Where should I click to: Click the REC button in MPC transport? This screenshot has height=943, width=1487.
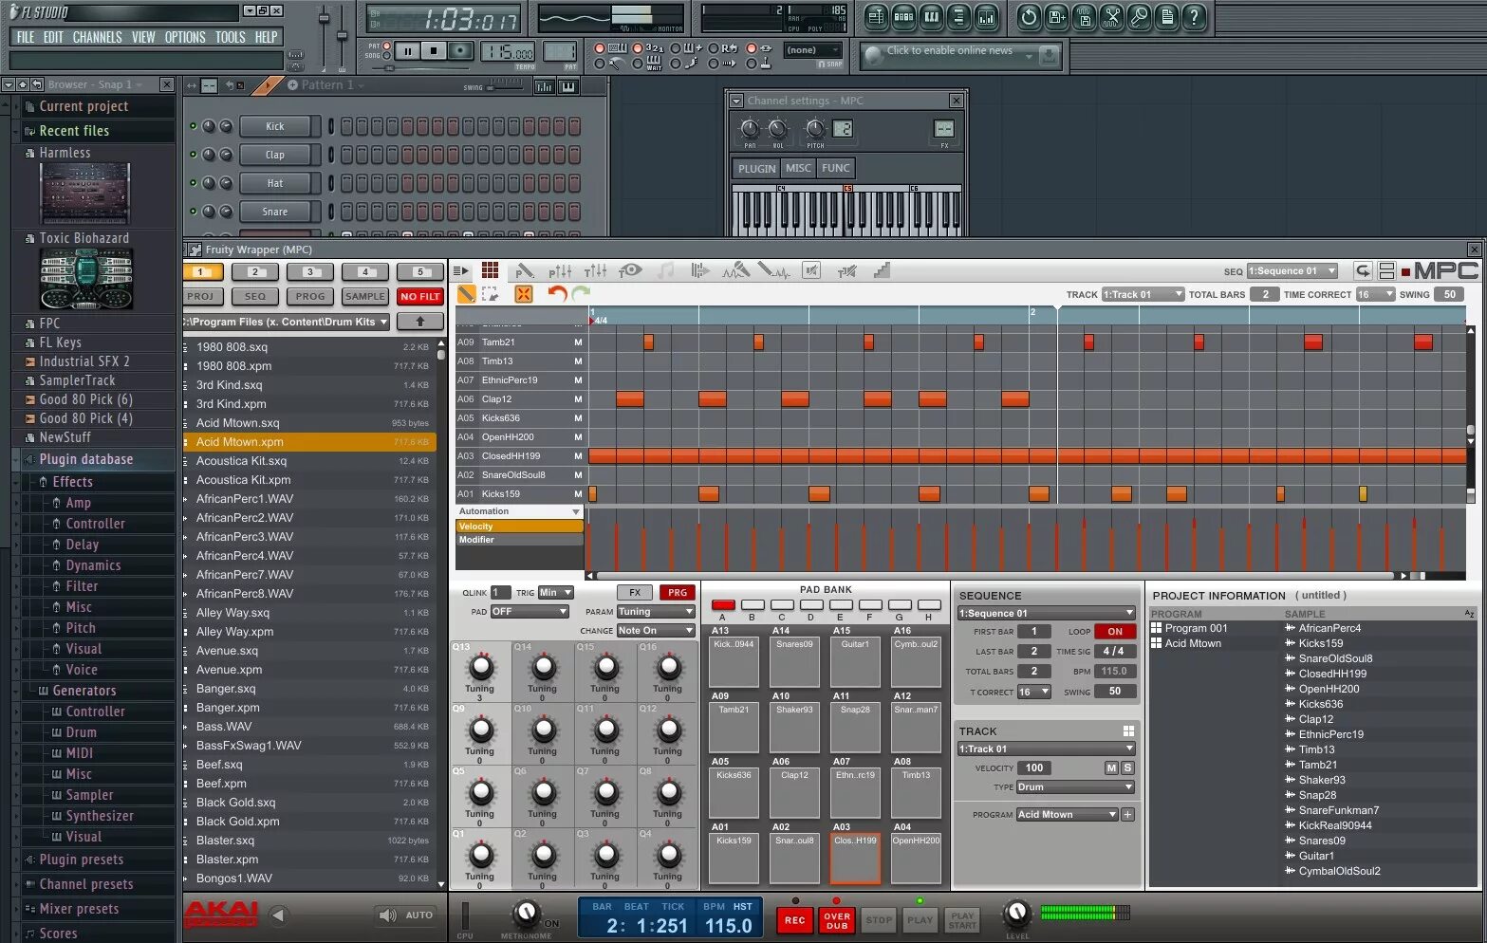pos(794,919)
